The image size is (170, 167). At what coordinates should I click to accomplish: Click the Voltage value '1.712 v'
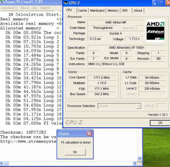tap(134, 39)
